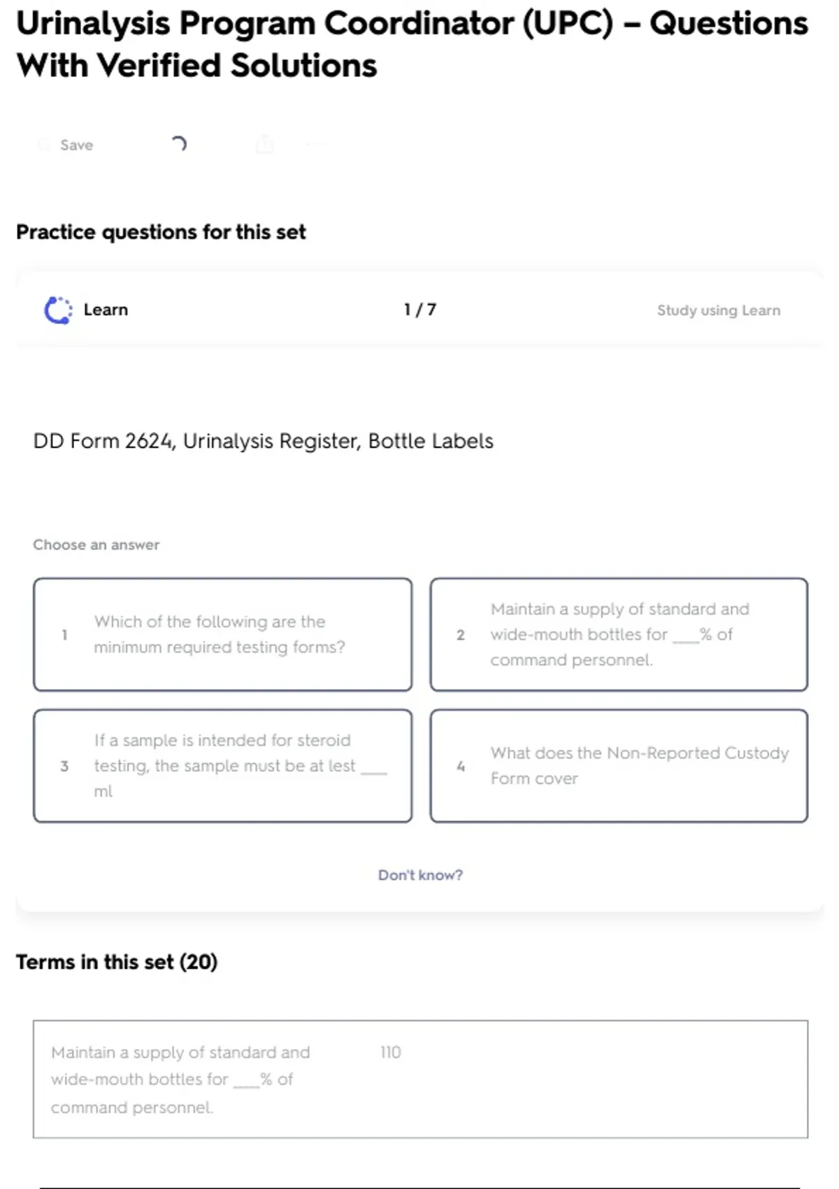Image resolution: width=839 pixels, height=1189 pixels.
Task: Click the 110 definition in term card
Action: 390,1053
